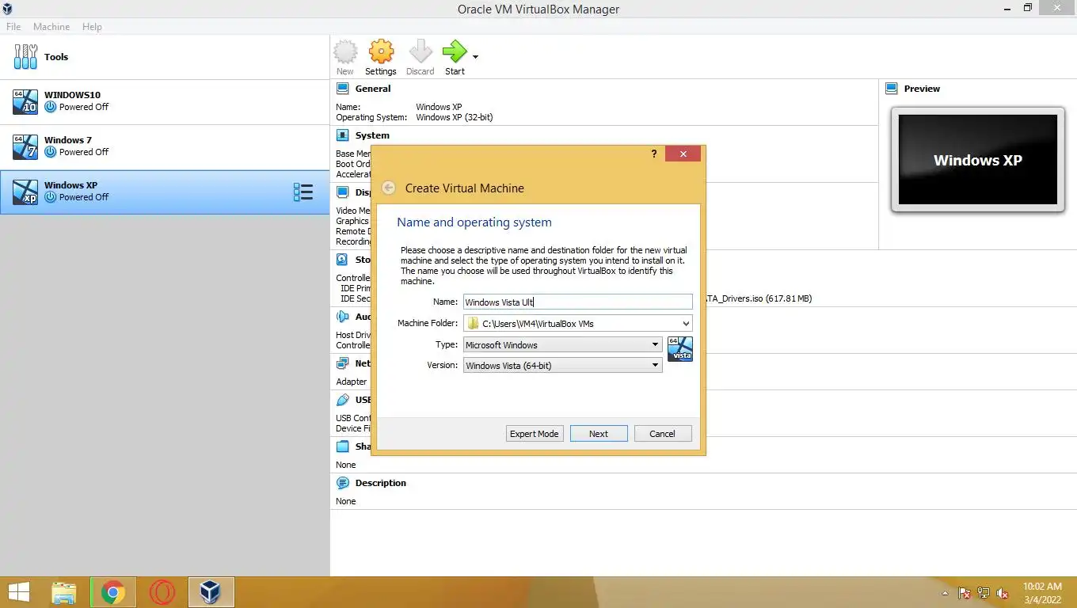This screenshot has width=1077, height=608.
Task: Cancel the Create Virtual Machine wizard
Action: (663, 434)
